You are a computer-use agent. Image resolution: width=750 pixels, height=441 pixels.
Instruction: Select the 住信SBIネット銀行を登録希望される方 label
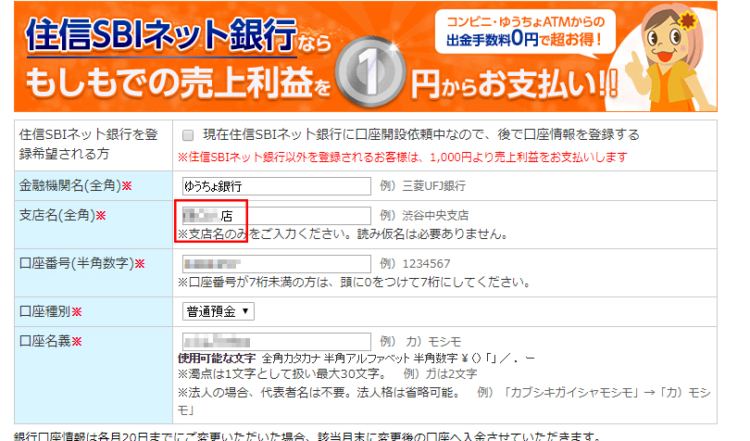89,145
